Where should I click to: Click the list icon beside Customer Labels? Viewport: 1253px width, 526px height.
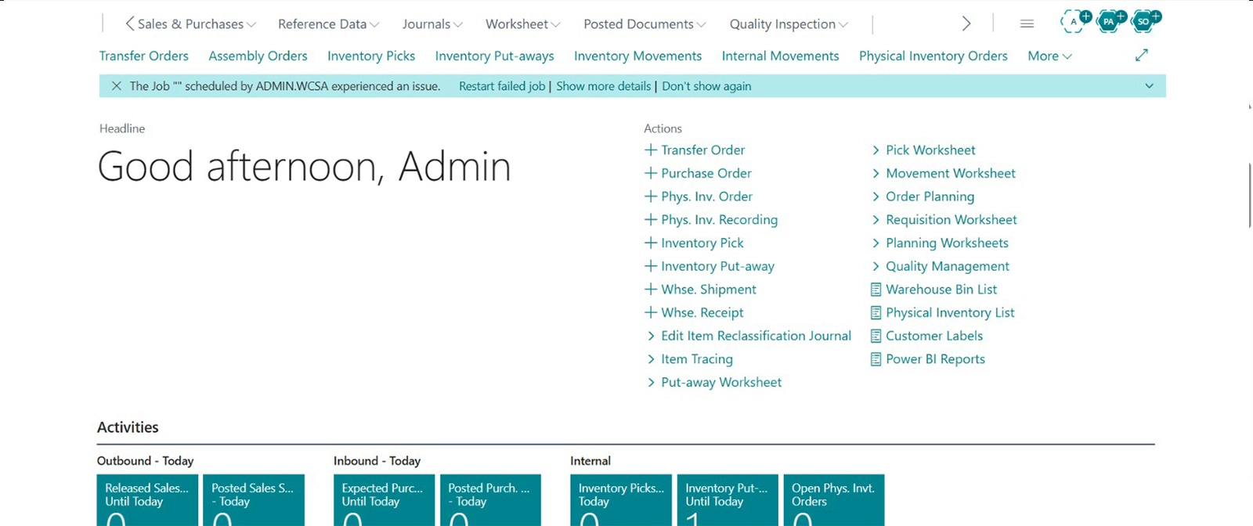876,336
